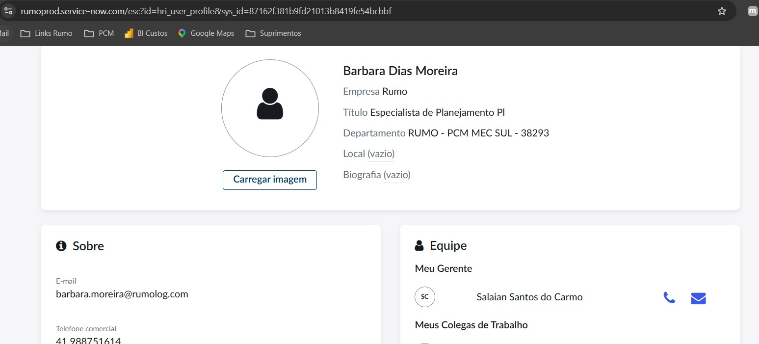
Task: Open Salaian Santos do Carmo's profile
Action: (530, 297)
